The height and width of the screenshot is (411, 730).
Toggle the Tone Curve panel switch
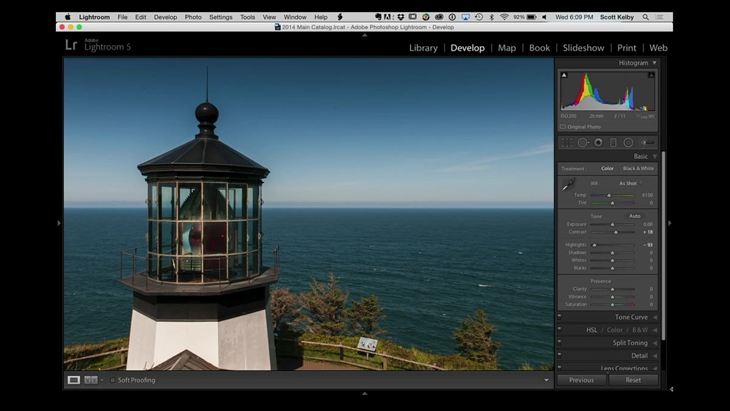(x=559, y=317)
